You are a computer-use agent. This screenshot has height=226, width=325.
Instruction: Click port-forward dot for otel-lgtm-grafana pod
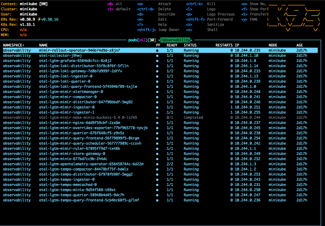[157, 61]
